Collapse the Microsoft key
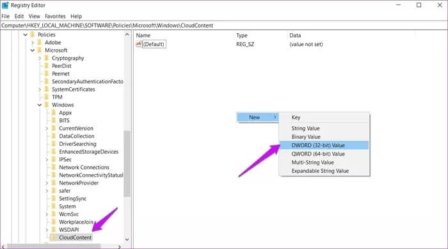 (33, 51)
